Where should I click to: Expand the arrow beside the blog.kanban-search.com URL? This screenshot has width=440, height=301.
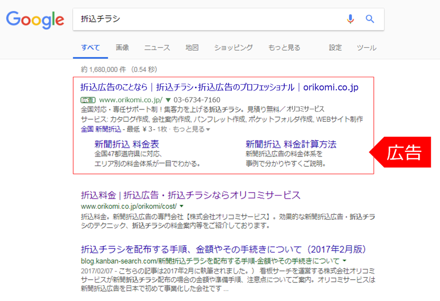click(344, 261)
